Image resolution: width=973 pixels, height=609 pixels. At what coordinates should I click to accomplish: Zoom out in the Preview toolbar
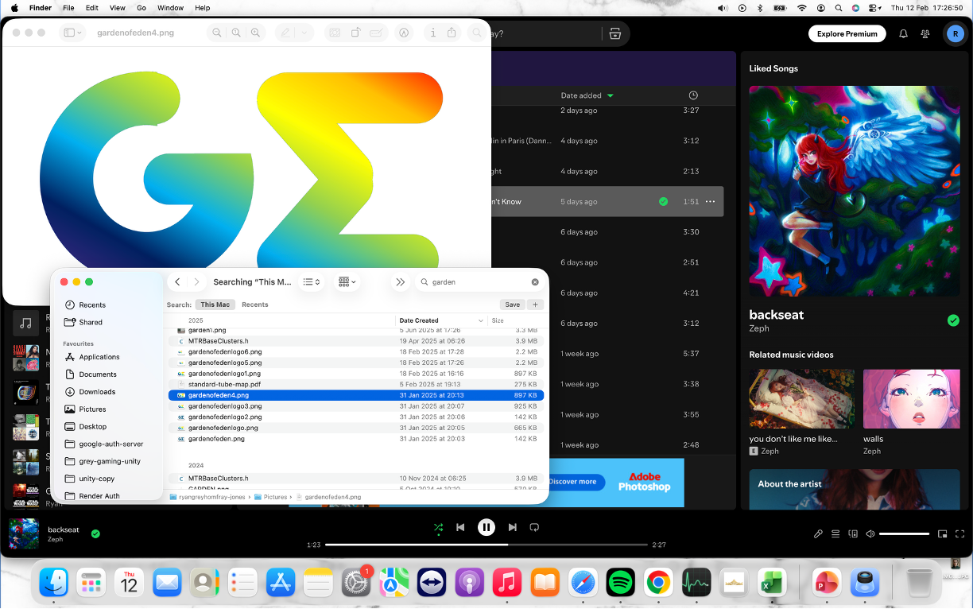pyautogui.click(x=217, y=33)
